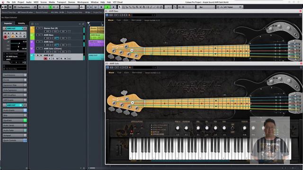Image resolution: width=303 pixels, height=170 pixels.
Task: Click the blue bypass icon in AMR Bass window
Action: [x=107, y=15]
